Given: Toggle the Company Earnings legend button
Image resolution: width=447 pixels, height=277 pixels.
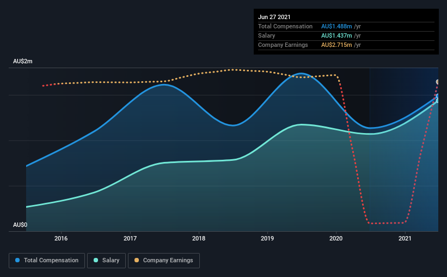Looking at the screenshot, I should click(164, 261).
